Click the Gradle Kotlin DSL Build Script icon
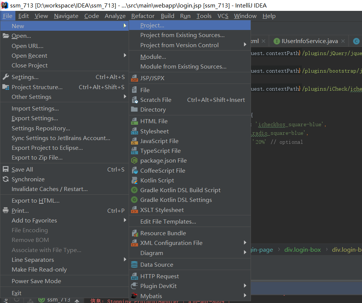The image size is (362, 303). tap(134, 190)
